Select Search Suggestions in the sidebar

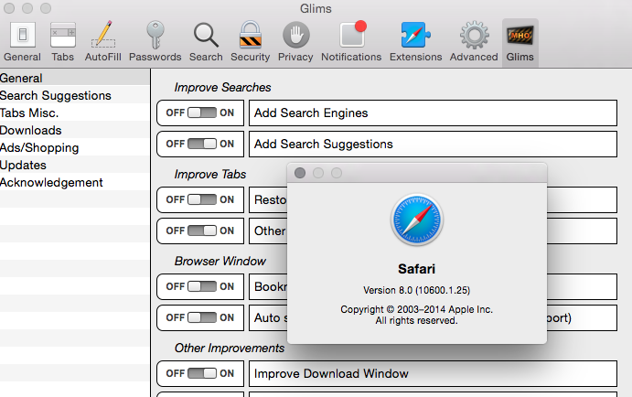(75, 95)
